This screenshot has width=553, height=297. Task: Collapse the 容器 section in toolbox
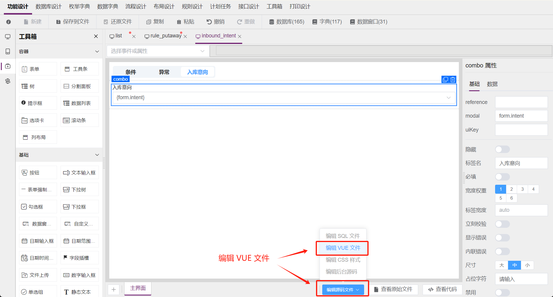97,51
